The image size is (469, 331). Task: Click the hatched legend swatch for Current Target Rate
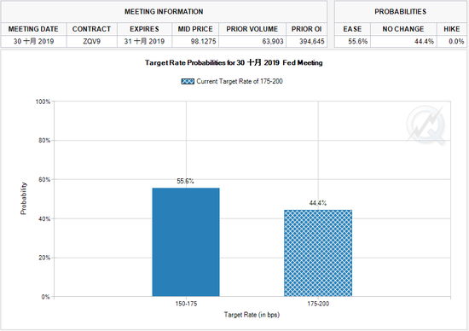[188, 81]
